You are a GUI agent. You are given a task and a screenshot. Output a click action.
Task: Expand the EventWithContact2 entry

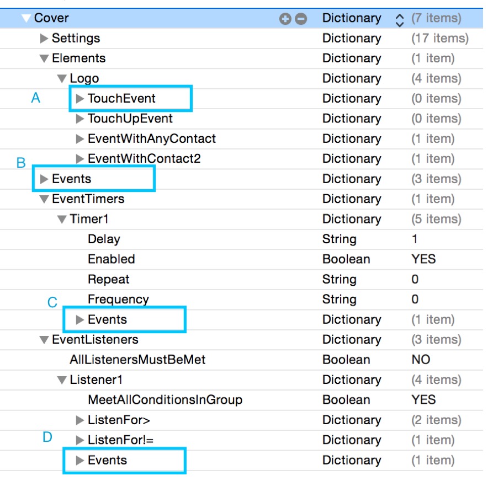click(x=78, y=158)
